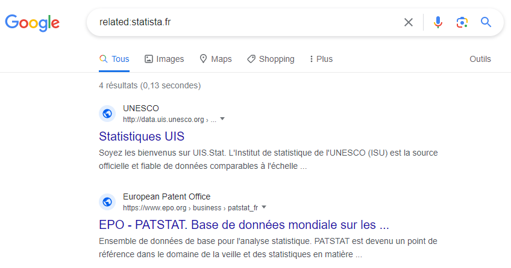Image resolution: width=511 pixels, height=268 pixels.
Task: Click the snippet starting 'Ensemble de données de base'
Action: 268,248
